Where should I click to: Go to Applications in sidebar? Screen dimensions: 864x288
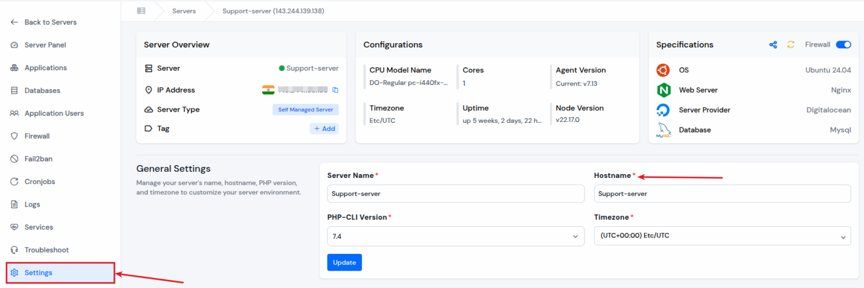pyautogui.click(x=46, y=68)
